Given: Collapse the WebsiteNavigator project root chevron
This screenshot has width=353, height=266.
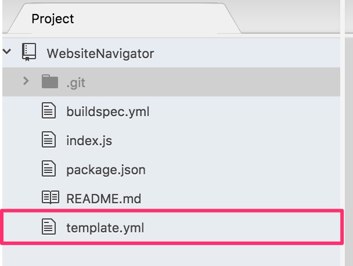Looking at the screenshot, I should point(7,52).
